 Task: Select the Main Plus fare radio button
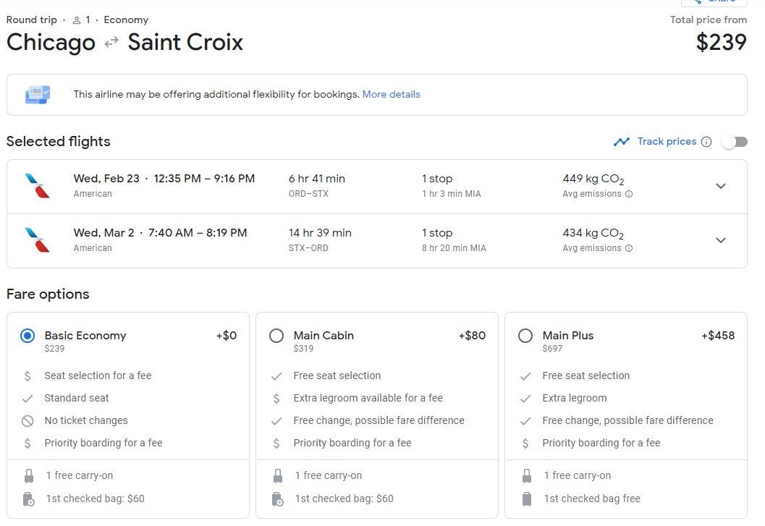tap(525, 336)
